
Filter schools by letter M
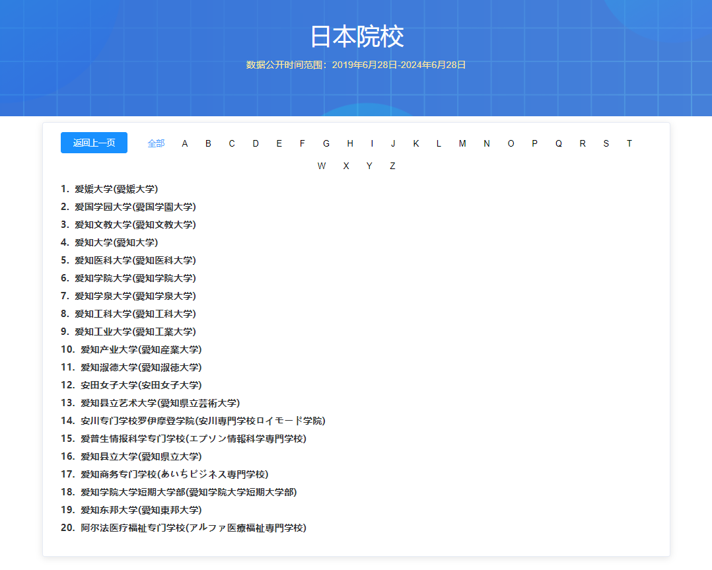click(x=462, y=143)
